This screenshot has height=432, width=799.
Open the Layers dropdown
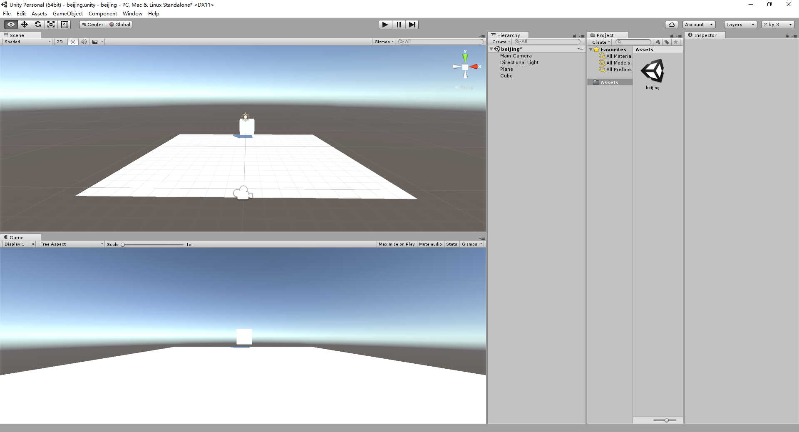740,25
